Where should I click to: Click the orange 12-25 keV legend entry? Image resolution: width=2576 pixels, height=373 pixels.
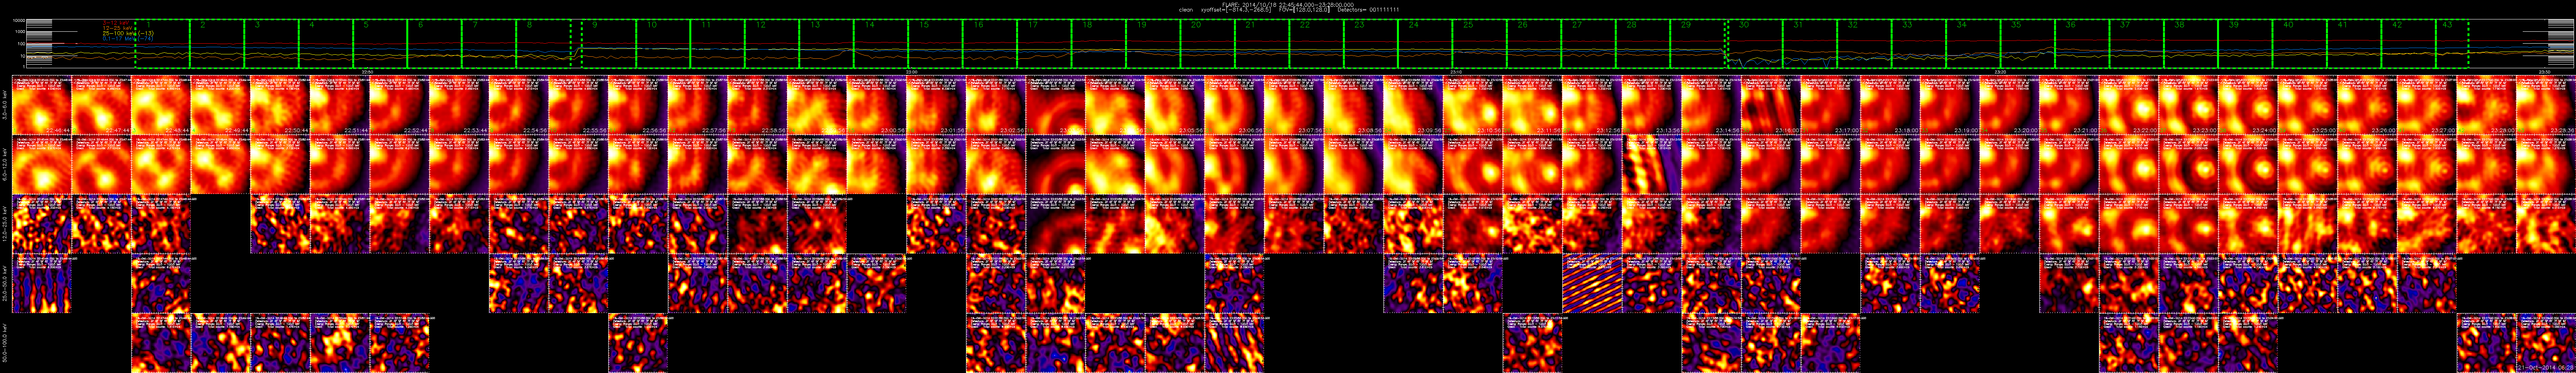pos(118,27)
